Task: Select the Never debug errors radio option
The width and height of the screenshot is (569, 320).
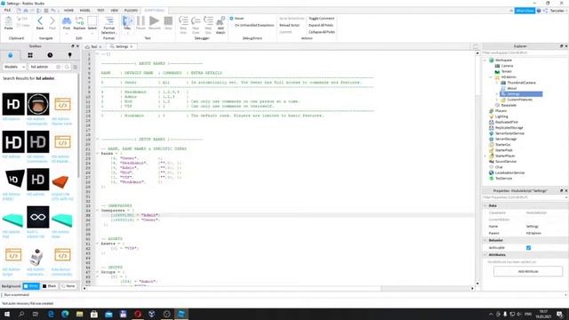Action: (x=231, y=19)
